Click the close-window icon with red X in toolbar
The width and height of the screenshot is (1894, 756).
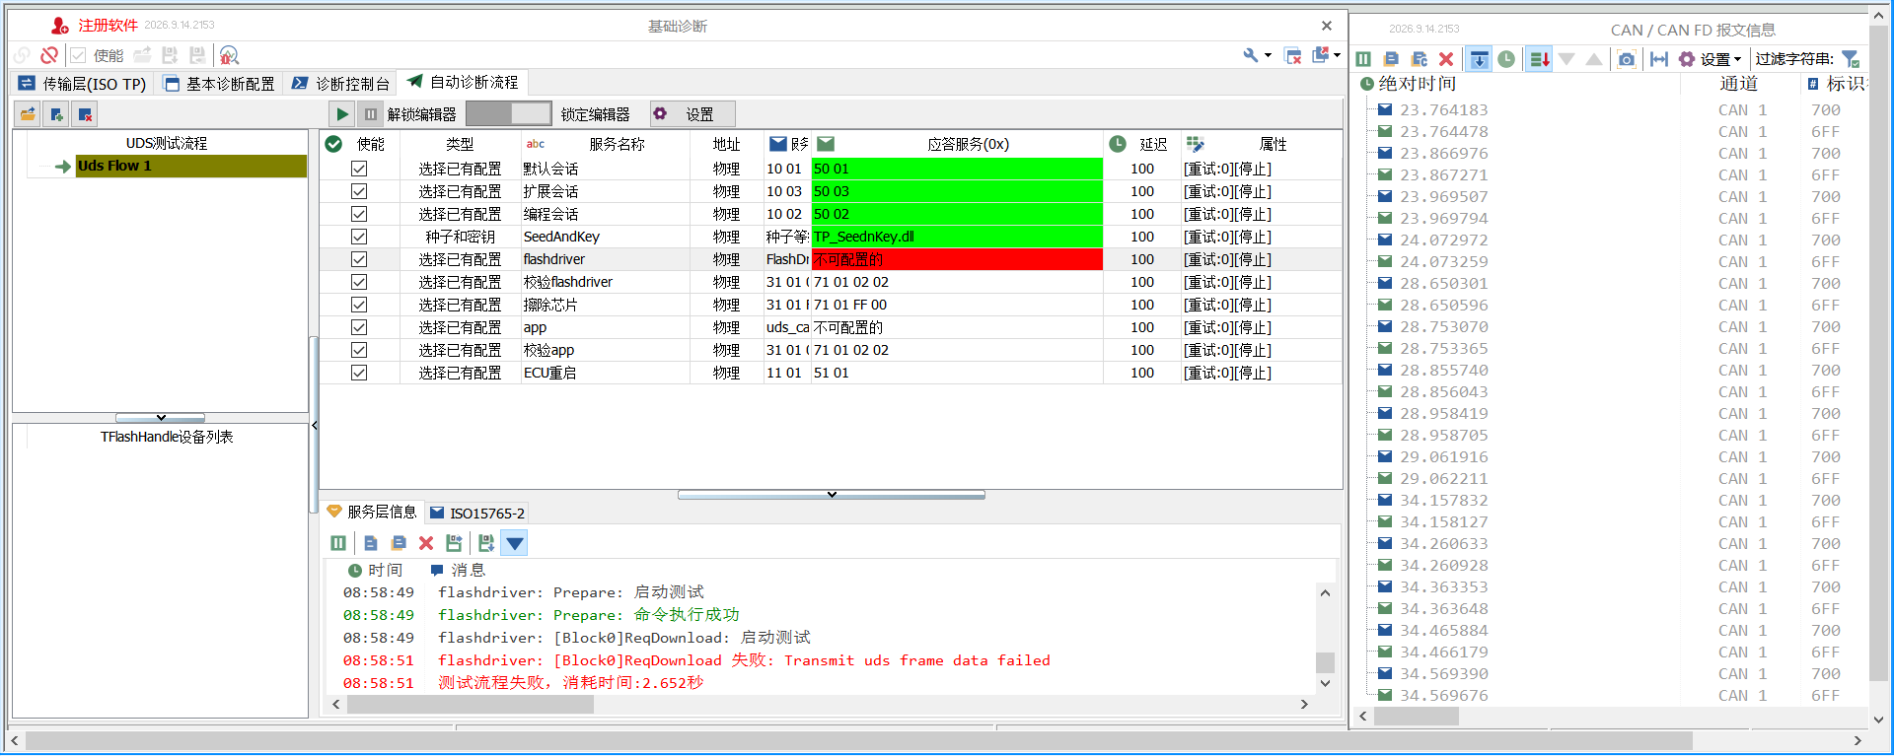[x=1292, y=55]
